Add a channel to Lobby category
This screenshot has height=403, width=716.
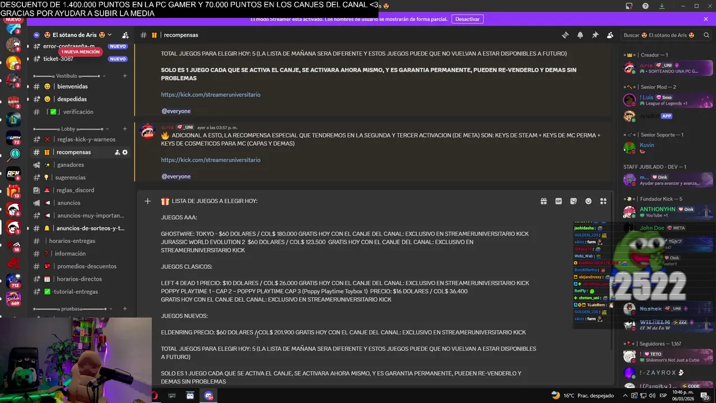click(125, 129)
